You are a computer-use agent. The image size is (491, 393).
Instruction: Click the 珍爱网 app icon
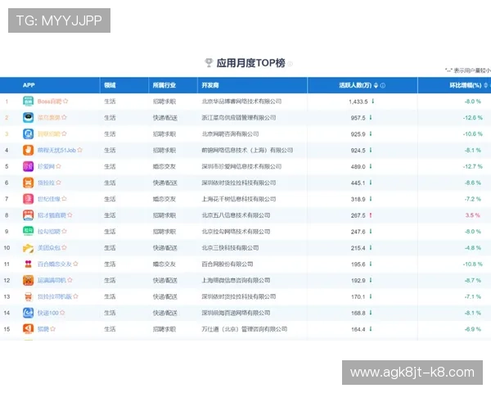point(28,166)
